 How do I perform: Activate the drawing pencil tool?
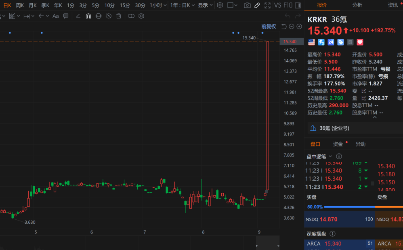point(257,5)
